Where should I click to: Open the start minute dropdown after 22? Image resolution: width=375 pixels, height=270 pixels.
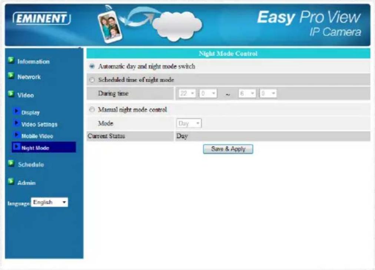[208, 93]
